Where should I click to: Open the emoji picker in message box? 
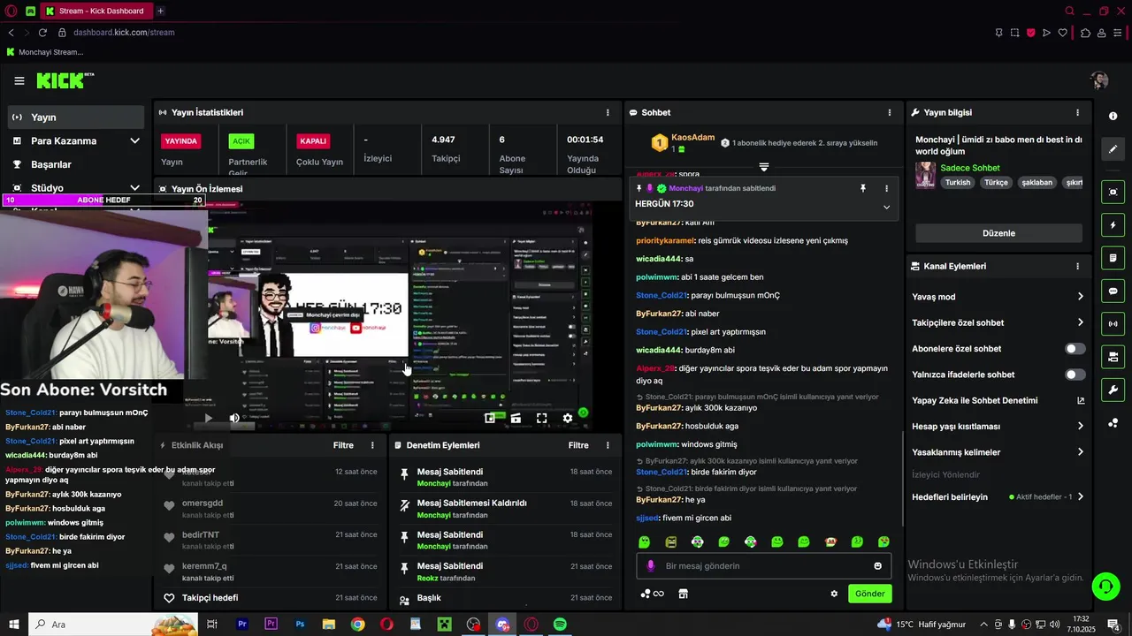(x=877, y=566)
